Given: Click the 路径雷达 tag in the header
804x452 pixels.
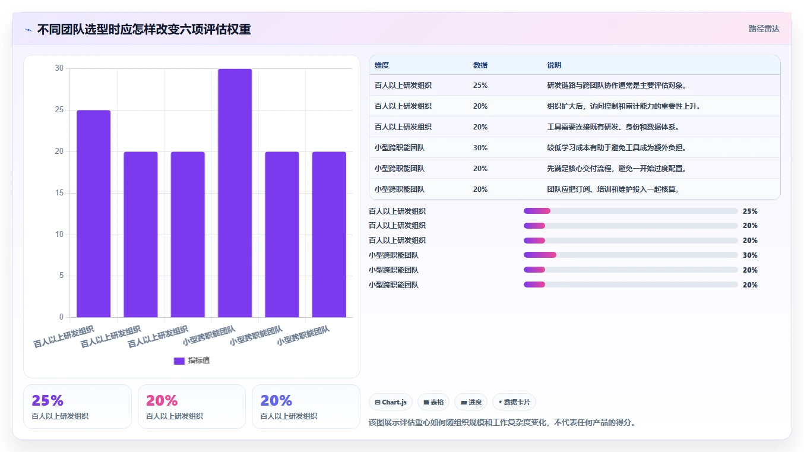Looking at the screenshot, I should (764, 29).
